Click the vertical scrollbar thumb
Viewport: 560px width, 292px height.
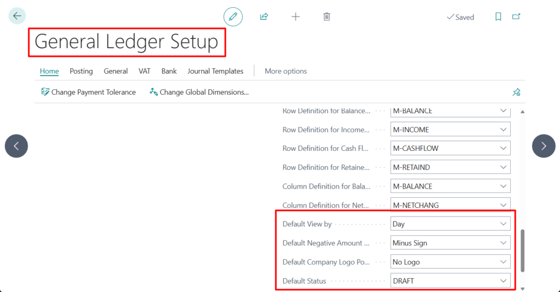pos(522,250)
